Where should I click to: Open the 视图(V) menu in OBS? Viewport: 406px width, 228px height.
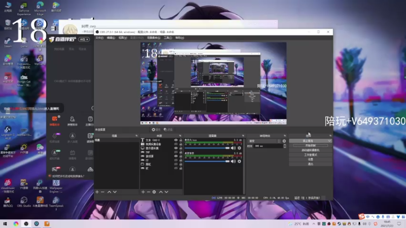[122, 37]
